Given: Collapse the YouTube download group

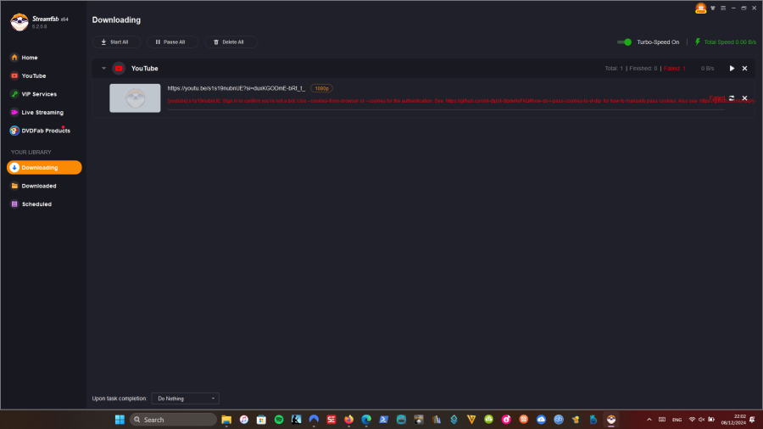Looking at the screenshot, I should pos(103,69).
